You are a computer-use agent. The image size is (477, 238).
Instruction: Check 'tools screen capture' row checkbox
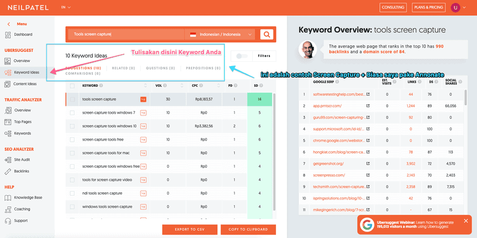tap(72, 99)
